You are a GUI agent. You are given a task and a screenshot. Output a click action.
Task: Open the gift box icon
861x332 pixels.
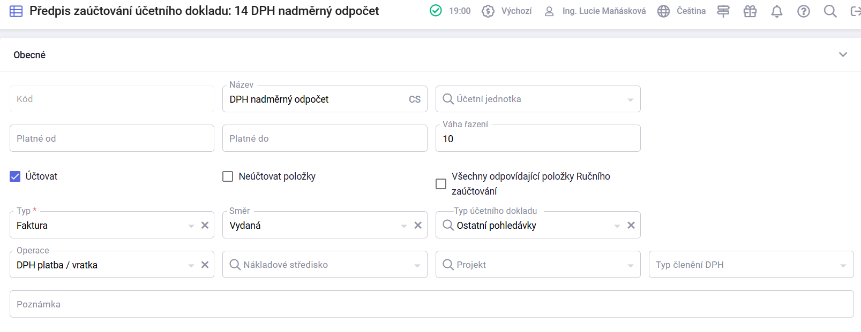point(750,11)
